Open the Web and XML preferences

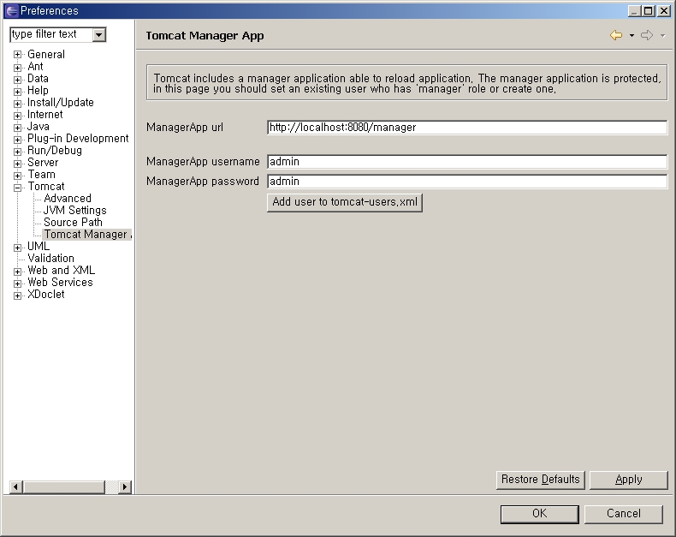click(x=62, y=271)
